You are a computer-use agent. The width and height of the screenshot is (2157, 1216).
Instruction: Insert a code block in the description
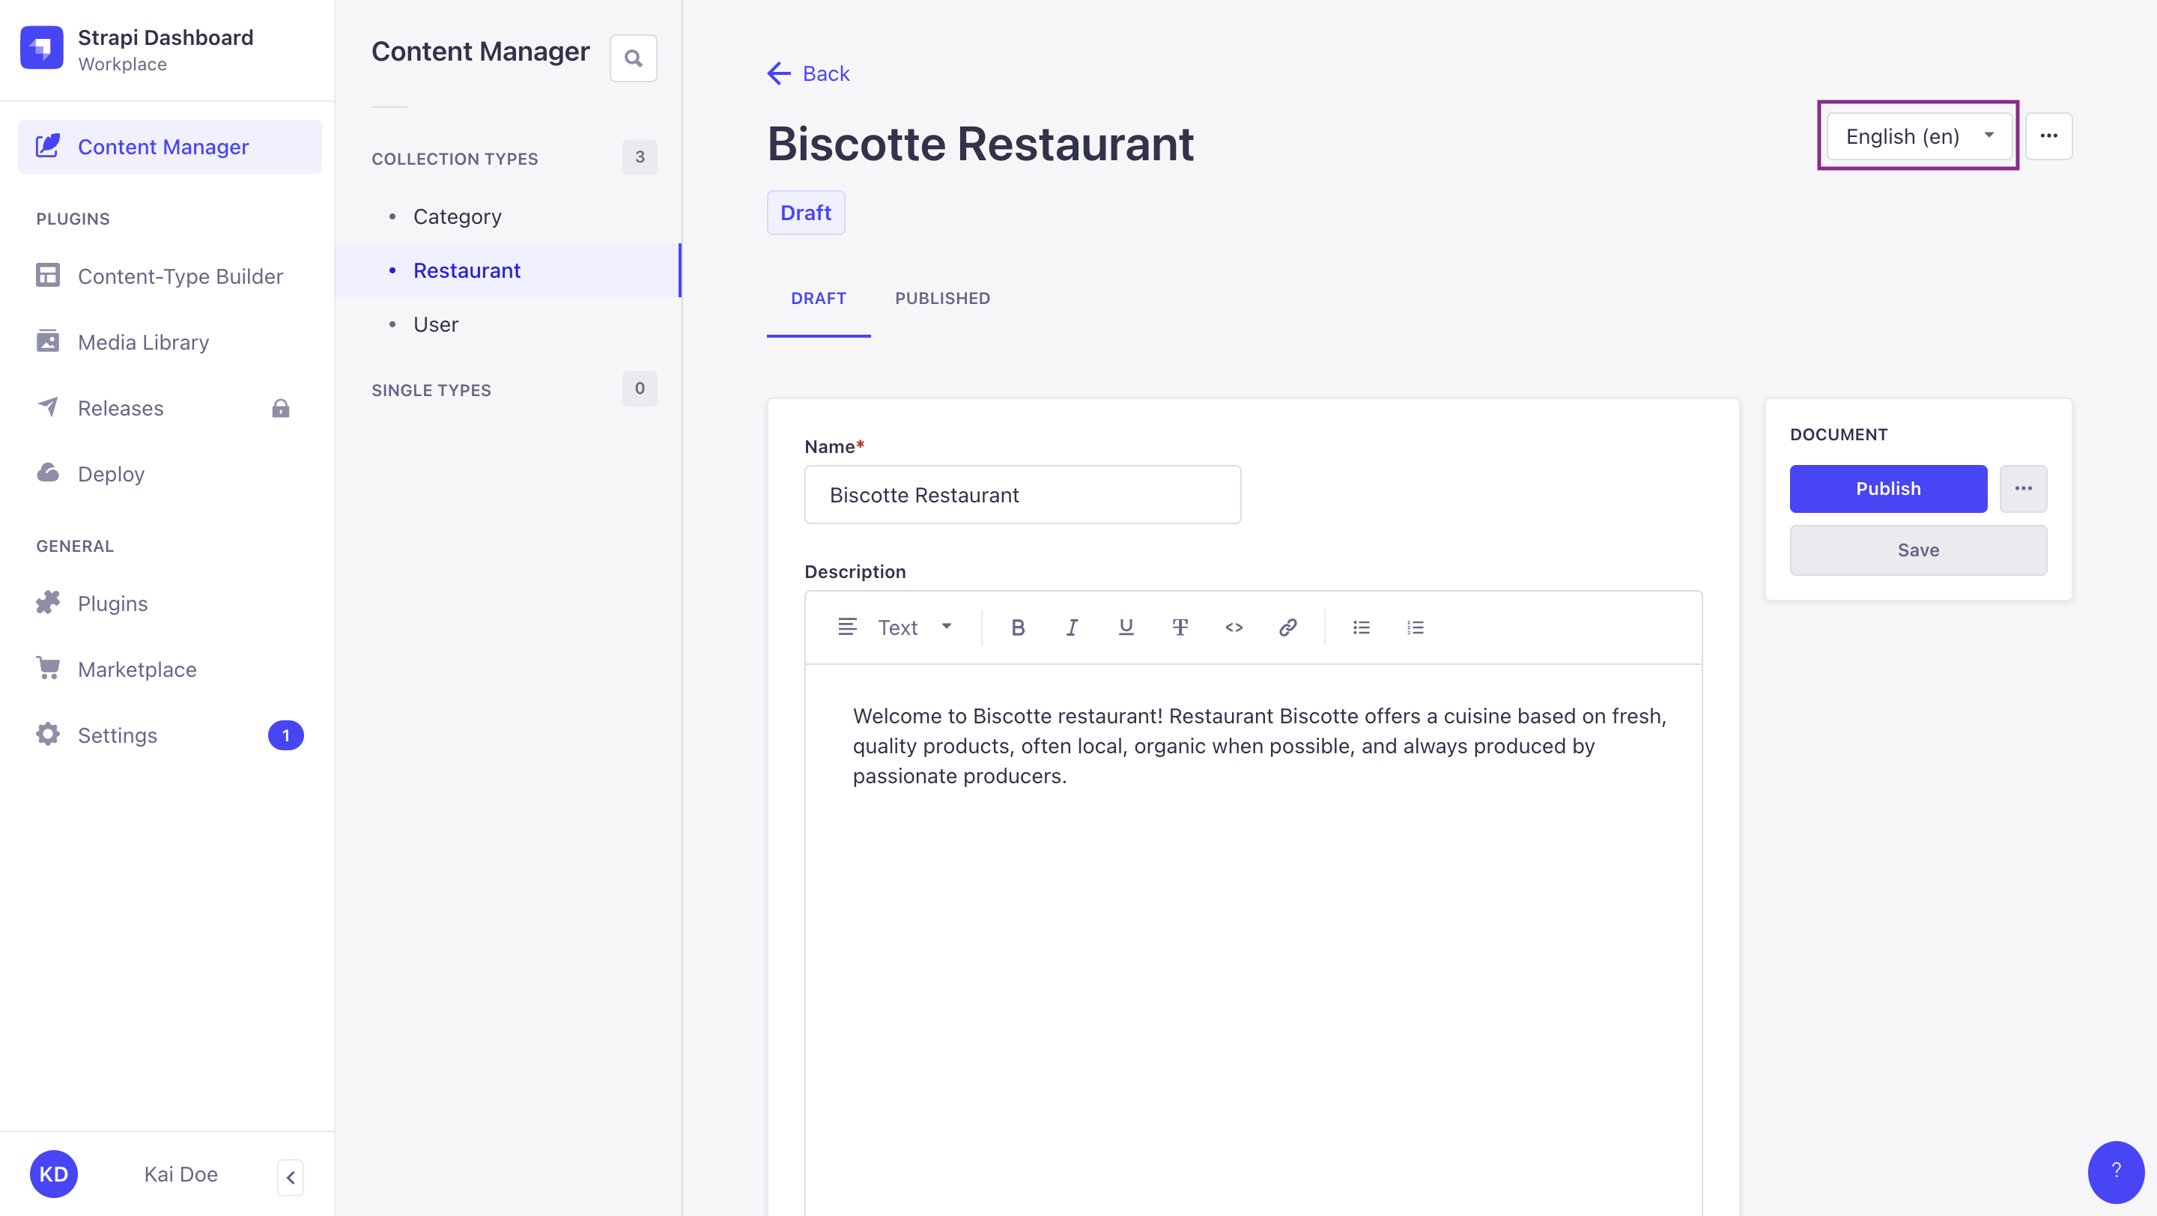1234,627
